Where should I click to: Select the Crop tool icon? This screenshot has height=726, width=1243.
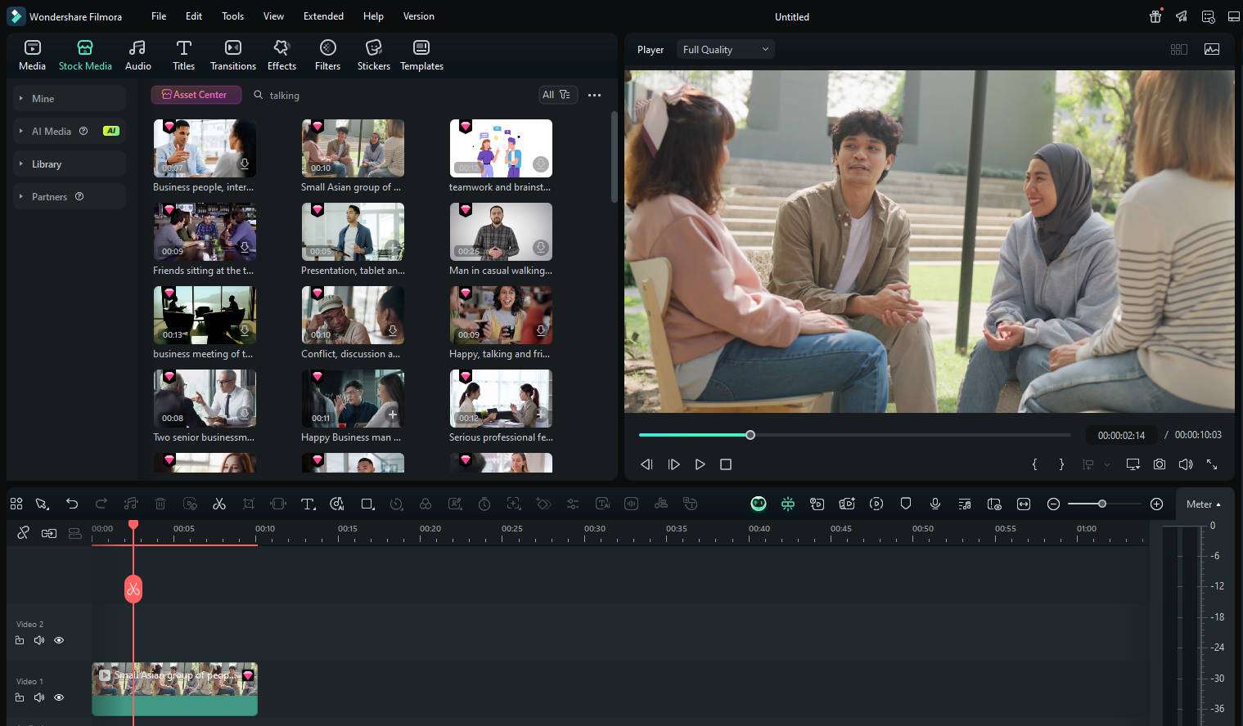(x=249, y=504)
